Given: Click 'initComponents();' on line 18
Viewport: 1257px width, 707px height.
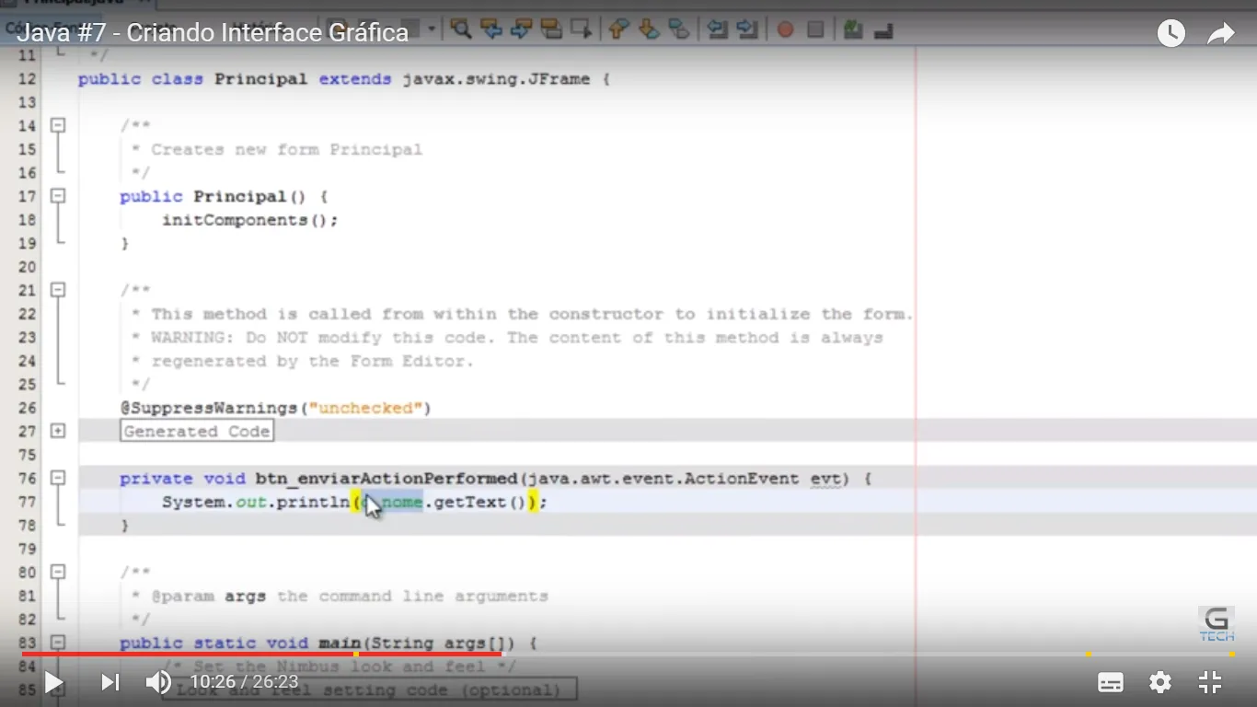Looking at the screenshot, I should (x=250, y=220).
